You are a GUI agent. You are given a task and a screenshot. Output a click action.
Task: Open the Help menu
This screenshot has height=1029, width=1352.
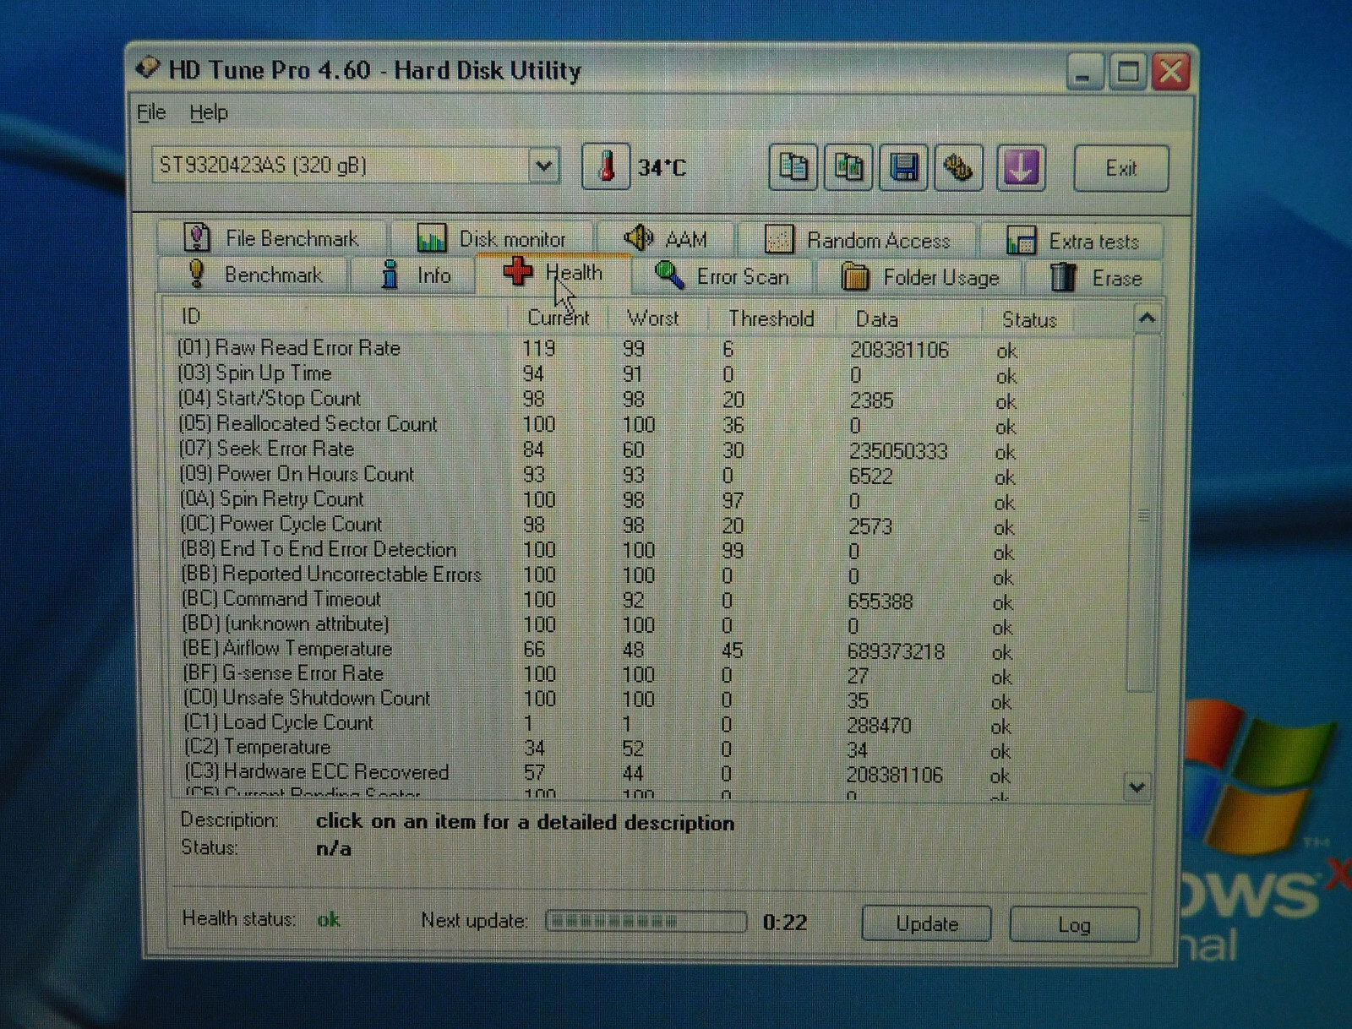point(208,112)
